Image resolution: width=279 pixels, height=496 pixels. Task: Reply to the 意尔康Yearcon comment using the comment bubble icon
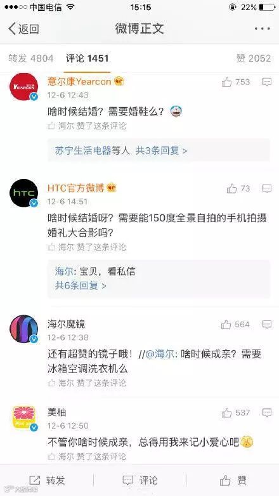(267, 82)
